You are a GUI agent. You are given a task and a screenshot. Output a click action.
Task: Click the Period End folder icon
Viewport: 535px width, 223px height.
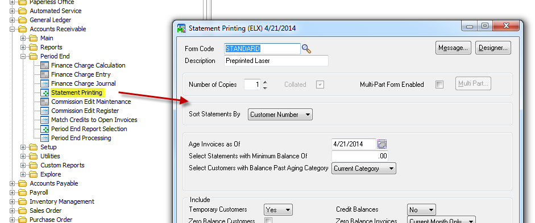point(33,56)
